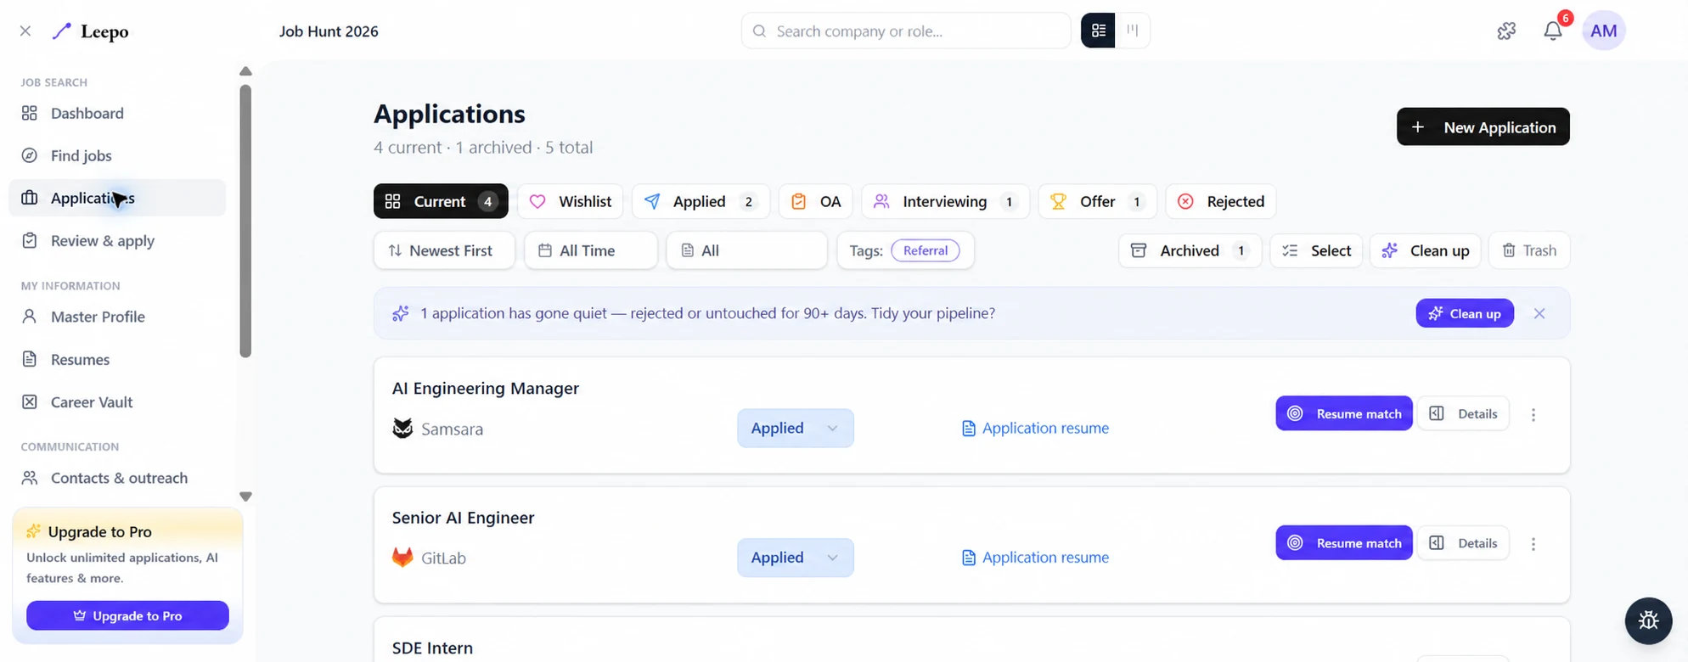Show Applied applications tab
This screenshot has height=662, width=1688.
701,201
